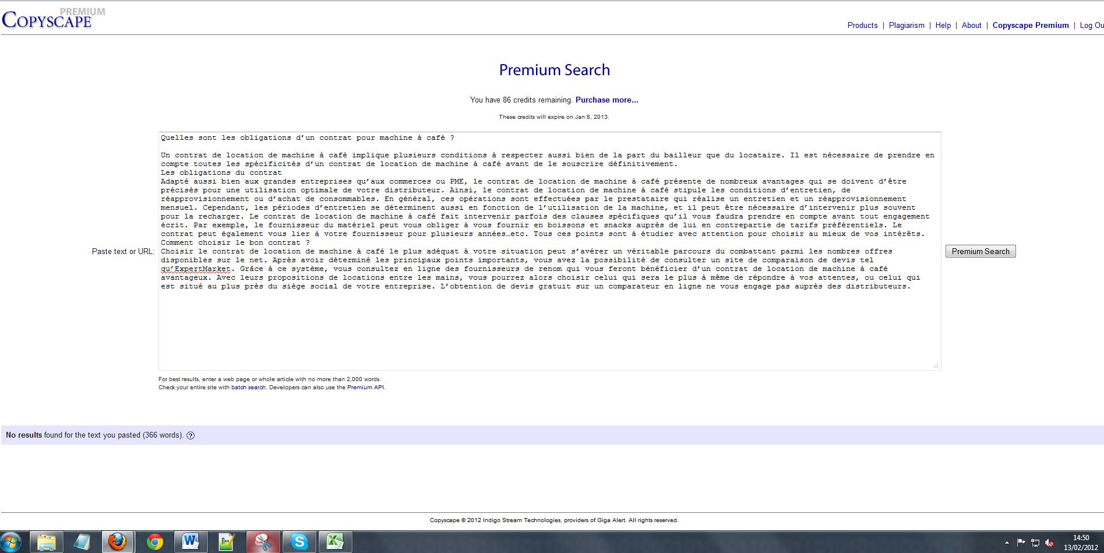Open Snipping Tool in the taskbar
The image size is (1104, 553).
(x=263, y=542)
